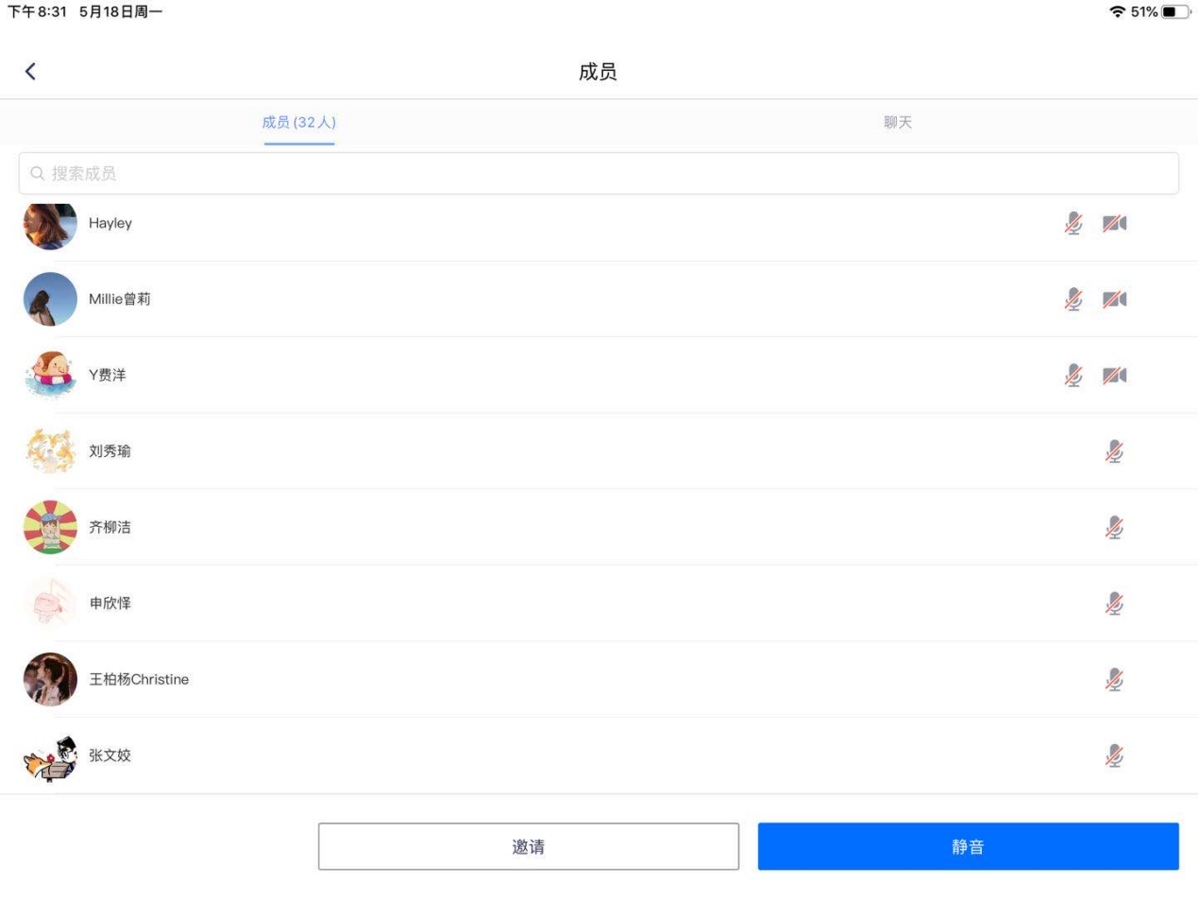Tap the back arrow to leave members
Image resolution: width=1198 pixels, height=899 pixels.
pos(30,72)
